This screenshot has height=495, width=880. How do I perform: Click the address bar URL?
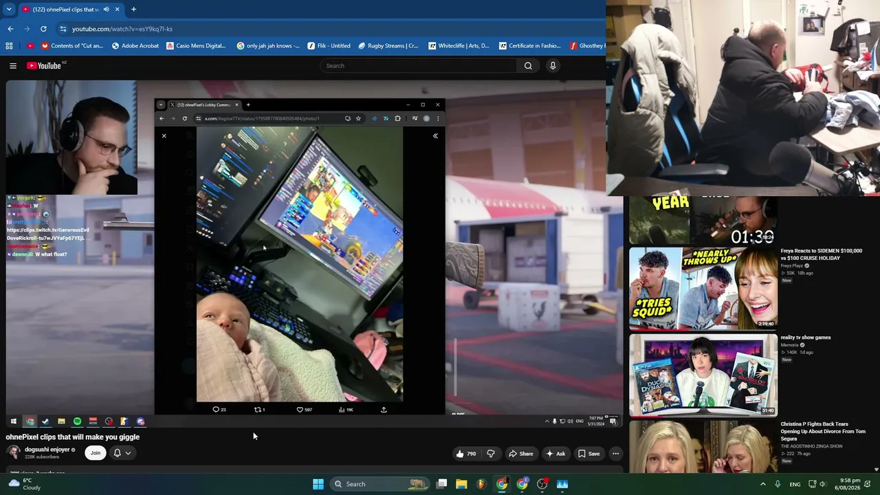click(x=122, y=29)
